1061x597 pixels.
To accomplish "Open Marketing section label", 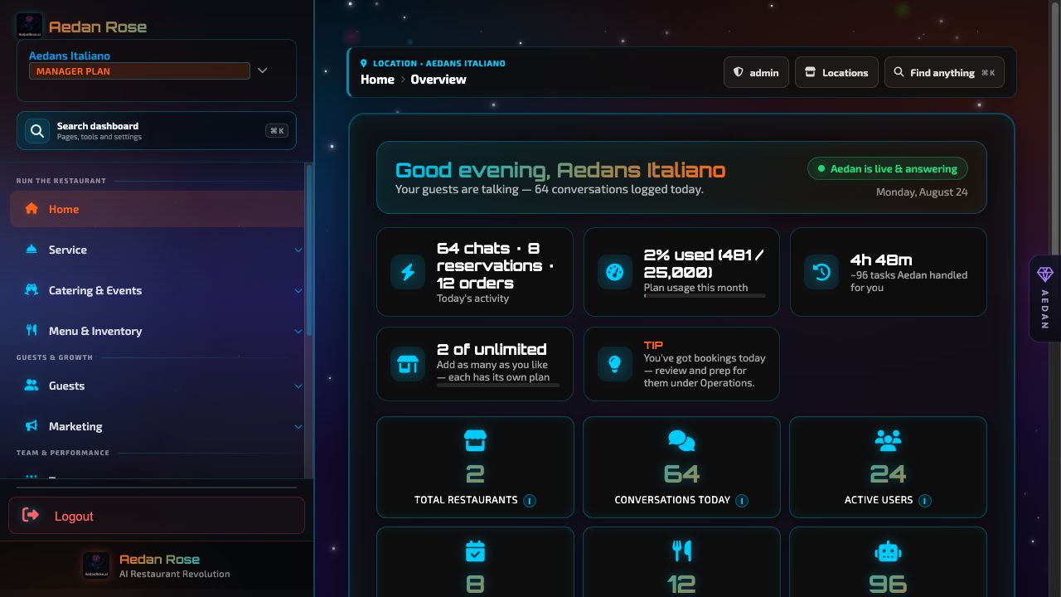I will pyautogui.click(x=75, y=426).
